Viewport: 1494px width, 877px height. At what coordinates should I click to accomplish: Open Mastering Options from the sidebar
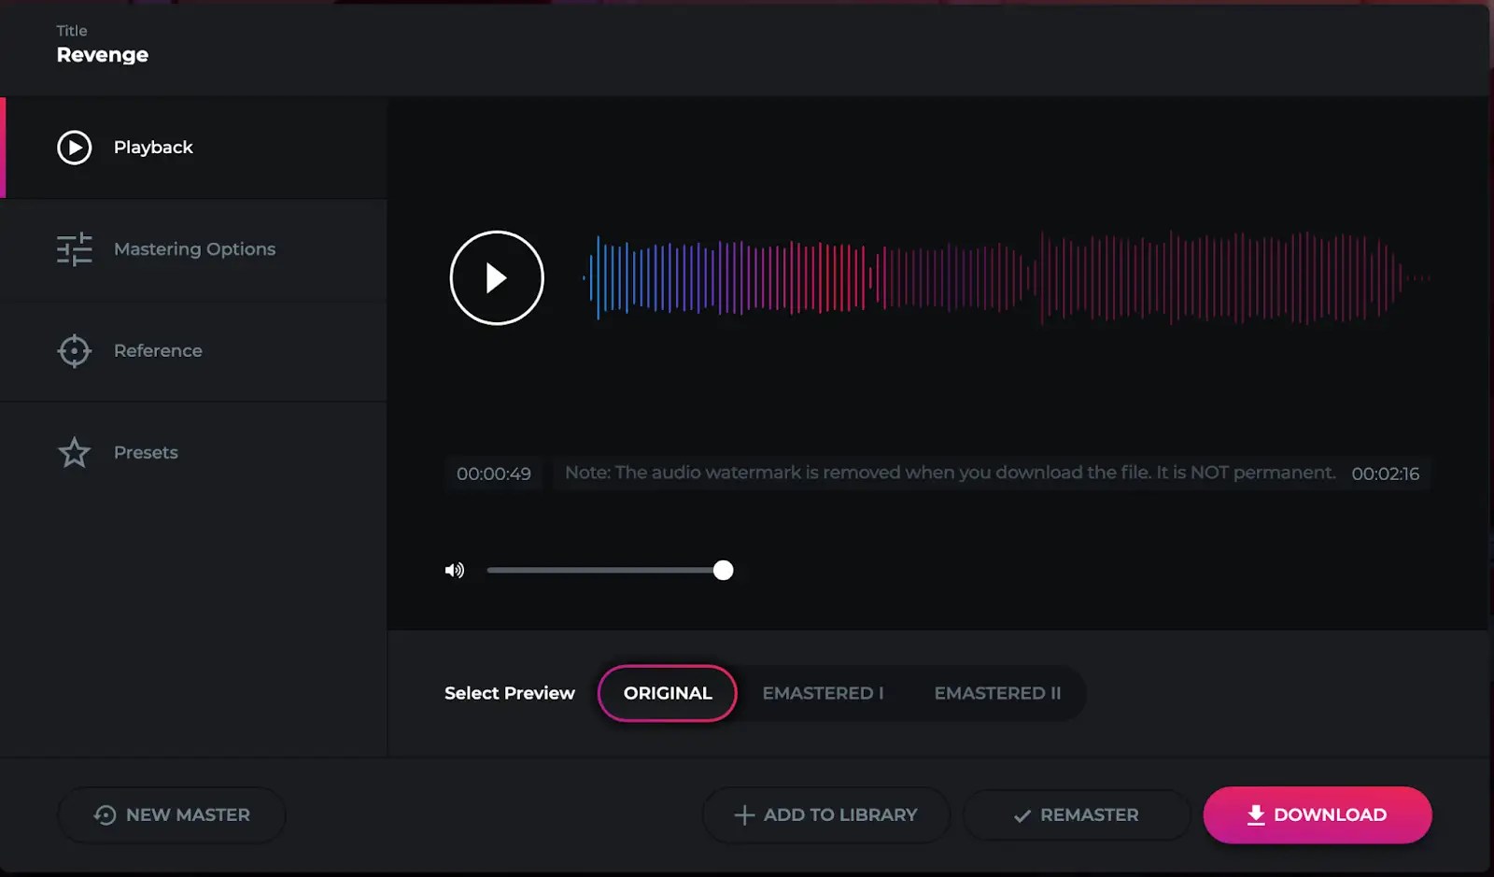coord(74,249)
